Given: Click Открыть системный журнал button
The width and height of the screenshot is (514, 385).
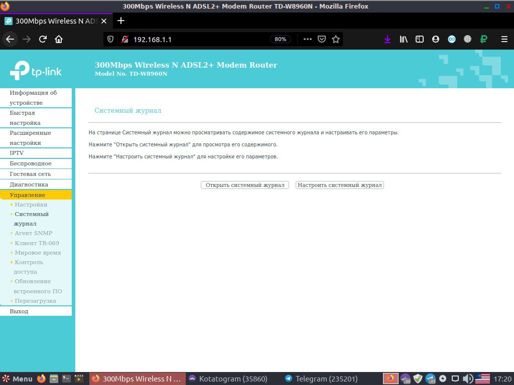Looking at the screenshot, I should pos(245,185).
